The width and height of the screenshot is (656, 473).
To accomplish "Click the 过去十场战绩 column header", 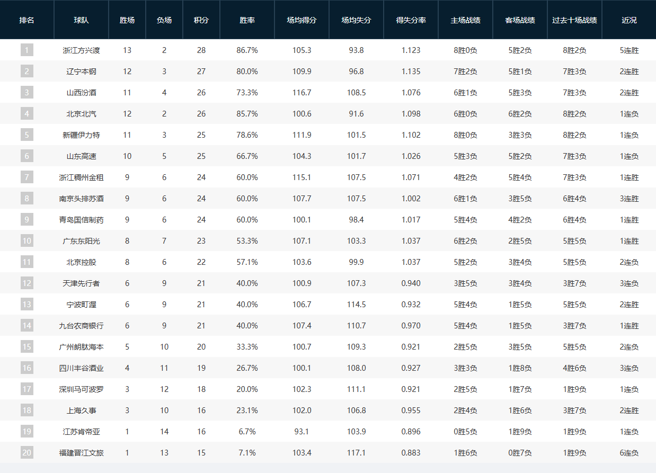I will [574, 20].
